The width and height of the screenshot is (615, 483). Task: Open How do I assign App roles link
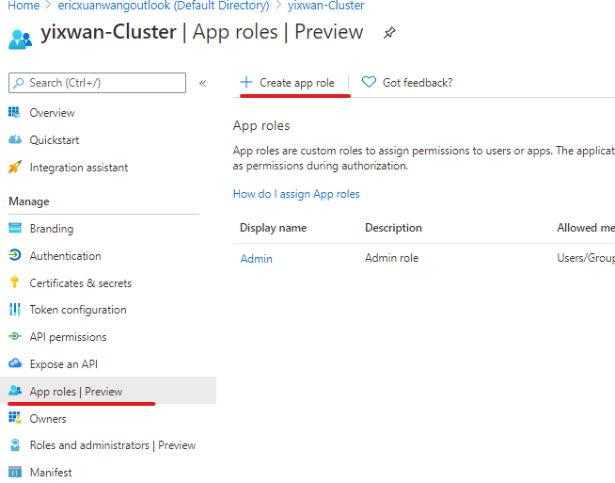coord(296,194)
